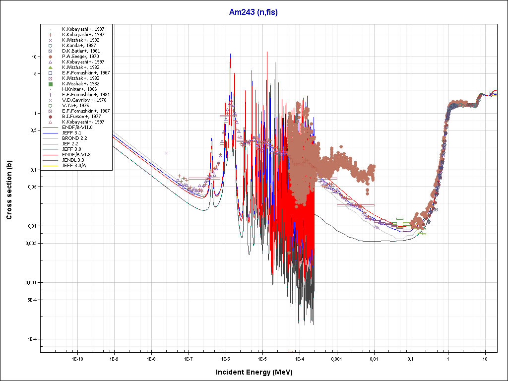Click the D.K.Butler 1961 legend marker

coord(51,51)
